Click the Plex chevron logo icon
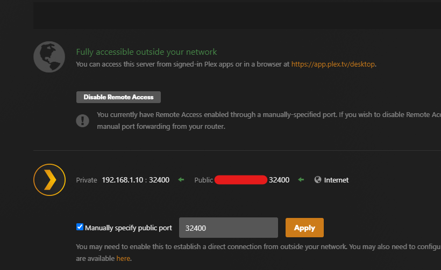The height and width of the screenshot is (270, 441). click(x=49, y=180)
